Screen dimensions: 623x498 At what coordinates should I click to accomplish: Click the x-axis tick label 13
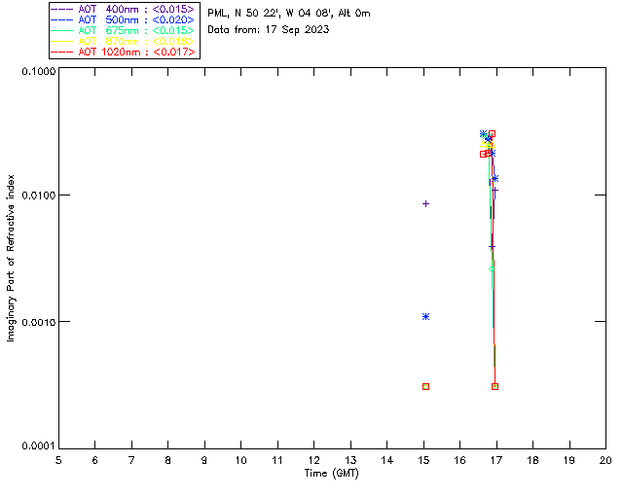(350, 460)
